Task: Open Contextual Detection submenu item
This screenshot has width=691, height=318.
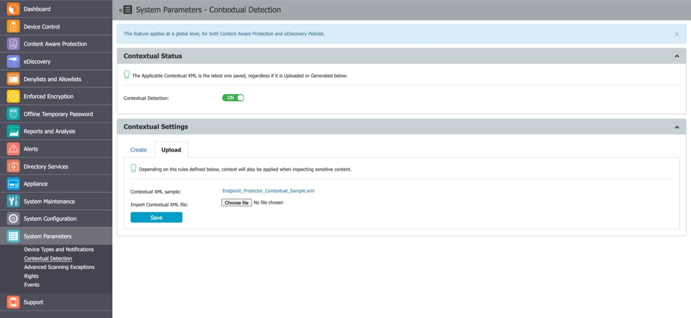Action: pos(48,258)
